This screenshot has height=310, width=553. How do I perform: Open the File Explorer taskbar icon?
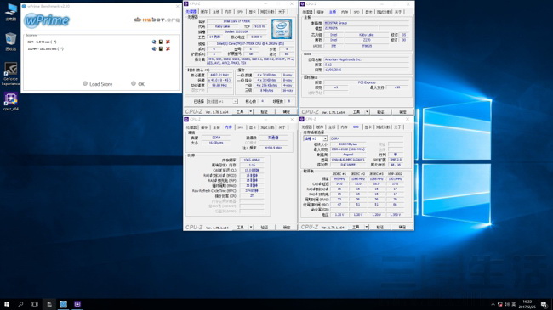pos(49,304)
